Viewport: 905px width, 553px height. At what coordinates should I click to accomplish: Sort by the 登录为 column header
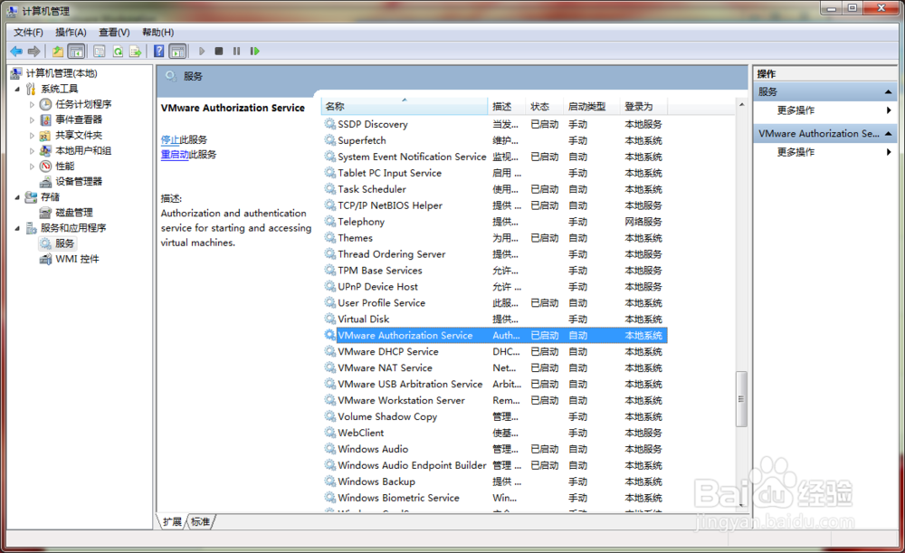[643, 106]
